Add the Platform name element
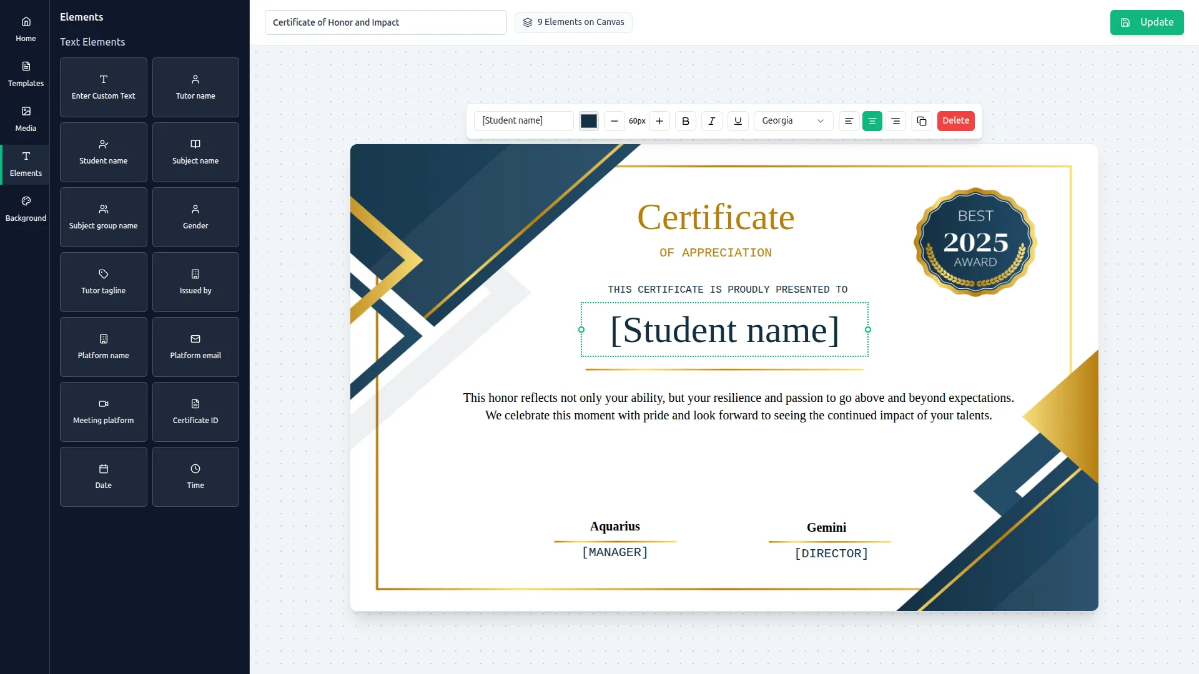 pyautogui.click(x=104, y=347)
